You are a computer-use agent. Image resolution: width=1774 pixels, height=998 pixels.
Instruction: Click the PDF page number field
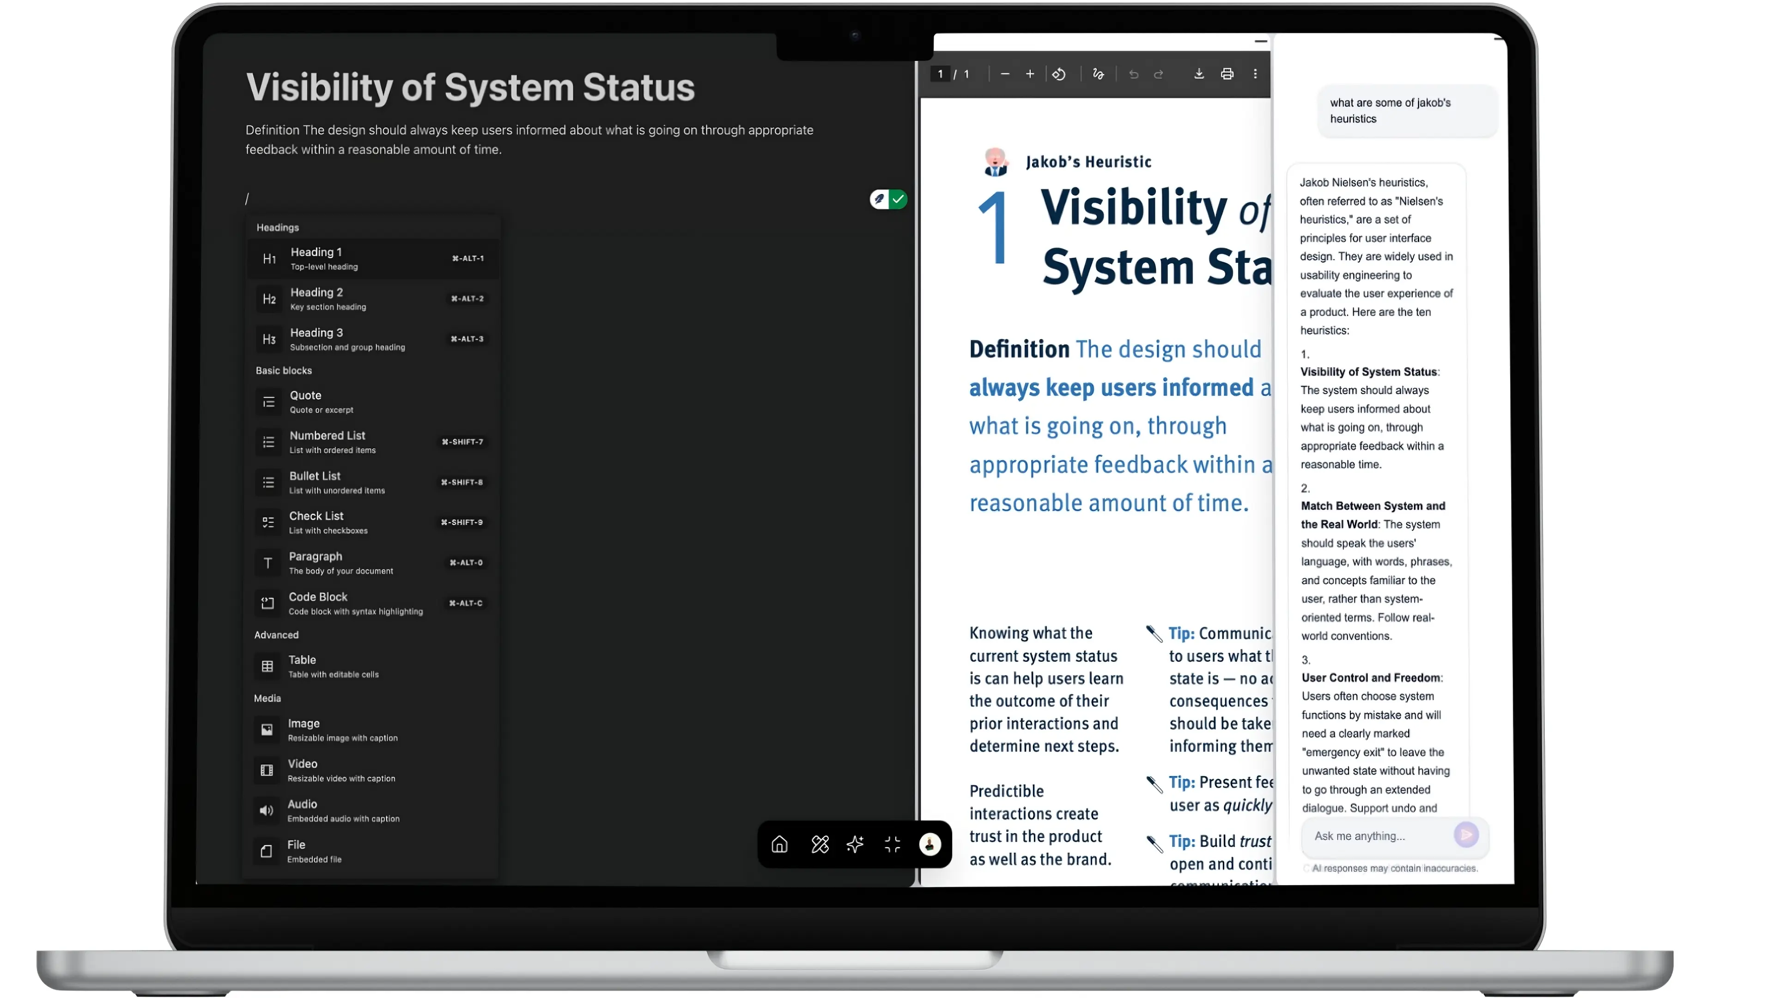tap(940, 74)
